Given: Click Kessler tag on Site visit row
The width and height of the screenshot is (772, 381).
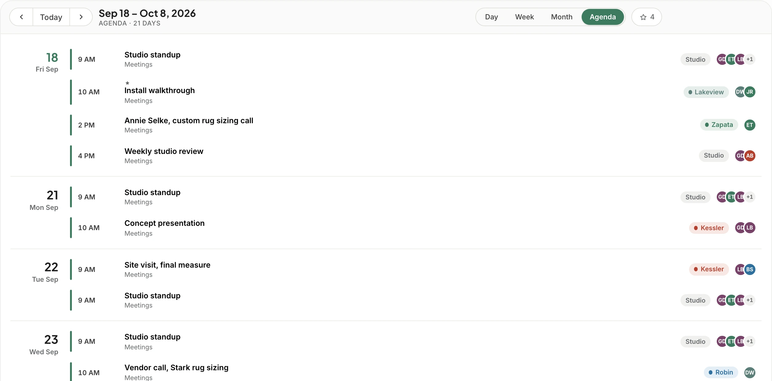Looking at the screenshot, I should click(x=709, y=269).
